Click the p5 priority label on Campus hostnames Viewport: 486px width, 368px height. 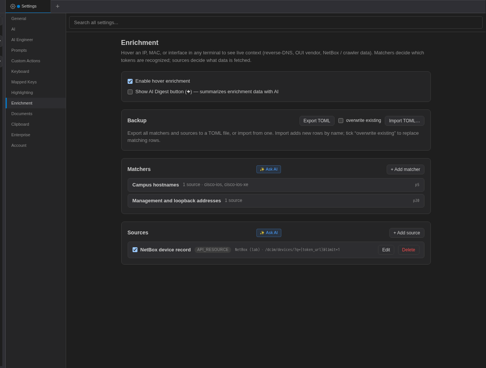(x=417, y=185)
